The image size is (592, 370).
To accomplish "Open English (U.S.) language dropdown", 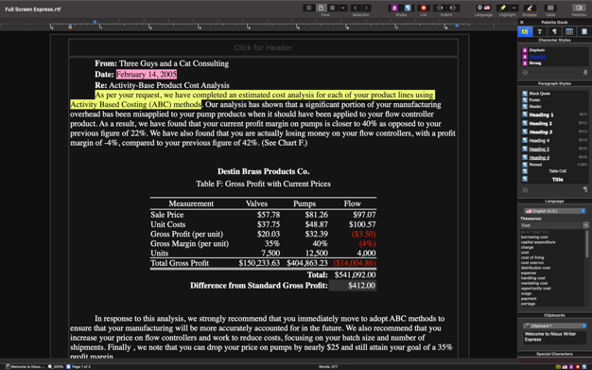I will click(554, 211).
